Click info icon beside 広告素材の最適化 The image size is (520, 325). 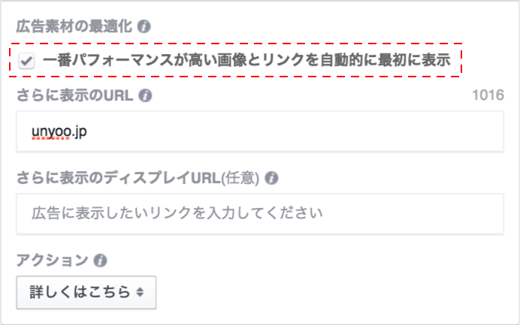pos(144,26)
